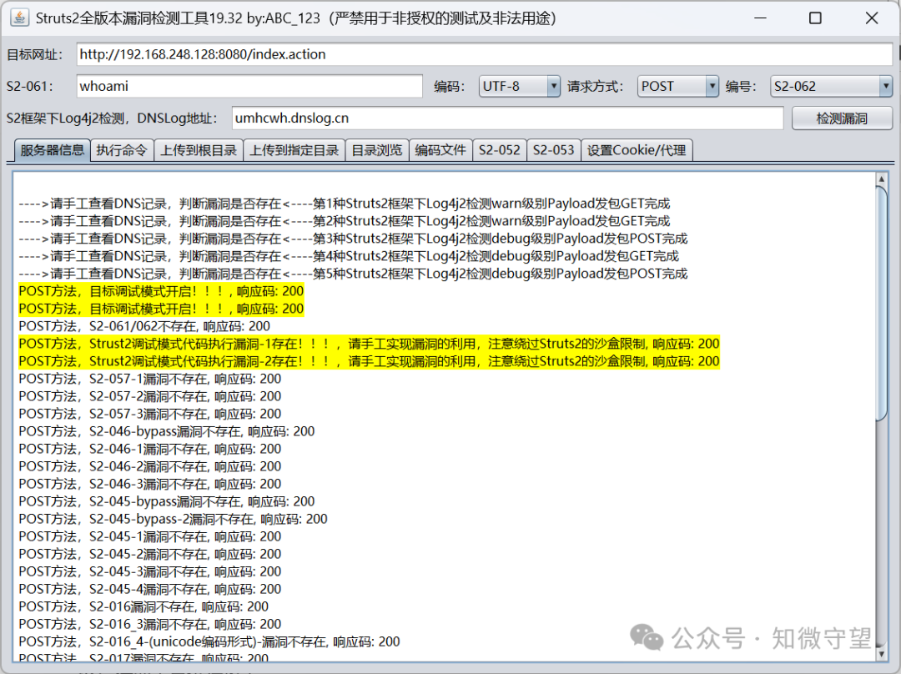Click the DNSLog地址 input field
The width and height of the screenshot is (901, 674).
(x=507, y=118)
